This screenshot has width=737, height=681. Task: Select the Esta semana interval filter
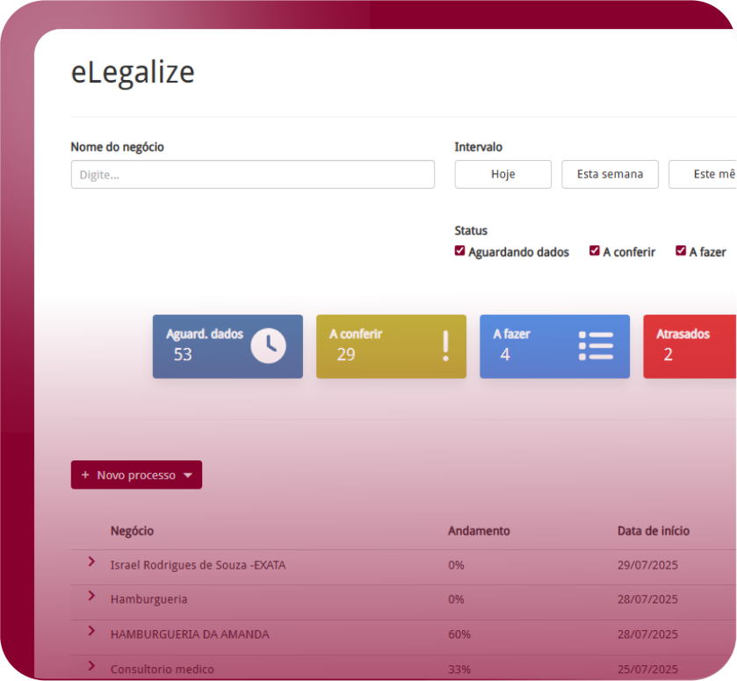pos(610,174)
